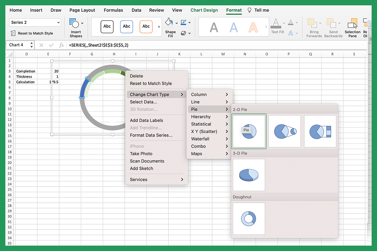
Task: Open the Chart Design ribbon tab
Action: click(x=204, y=10)
